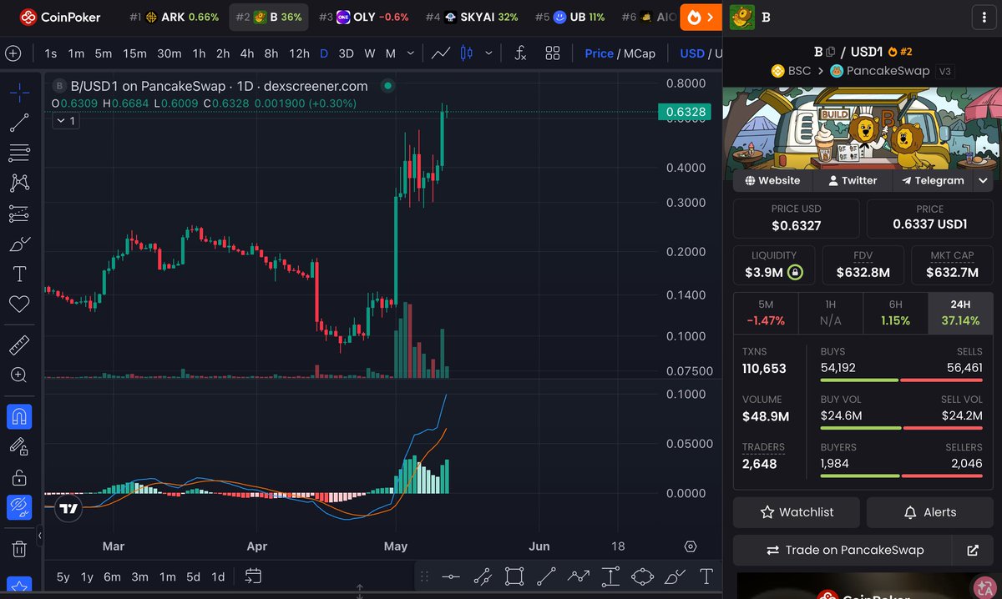This screenshot has height=599, width=1002.
Task: Add pair to Watchlist
Action: click(x=797, y=512)
